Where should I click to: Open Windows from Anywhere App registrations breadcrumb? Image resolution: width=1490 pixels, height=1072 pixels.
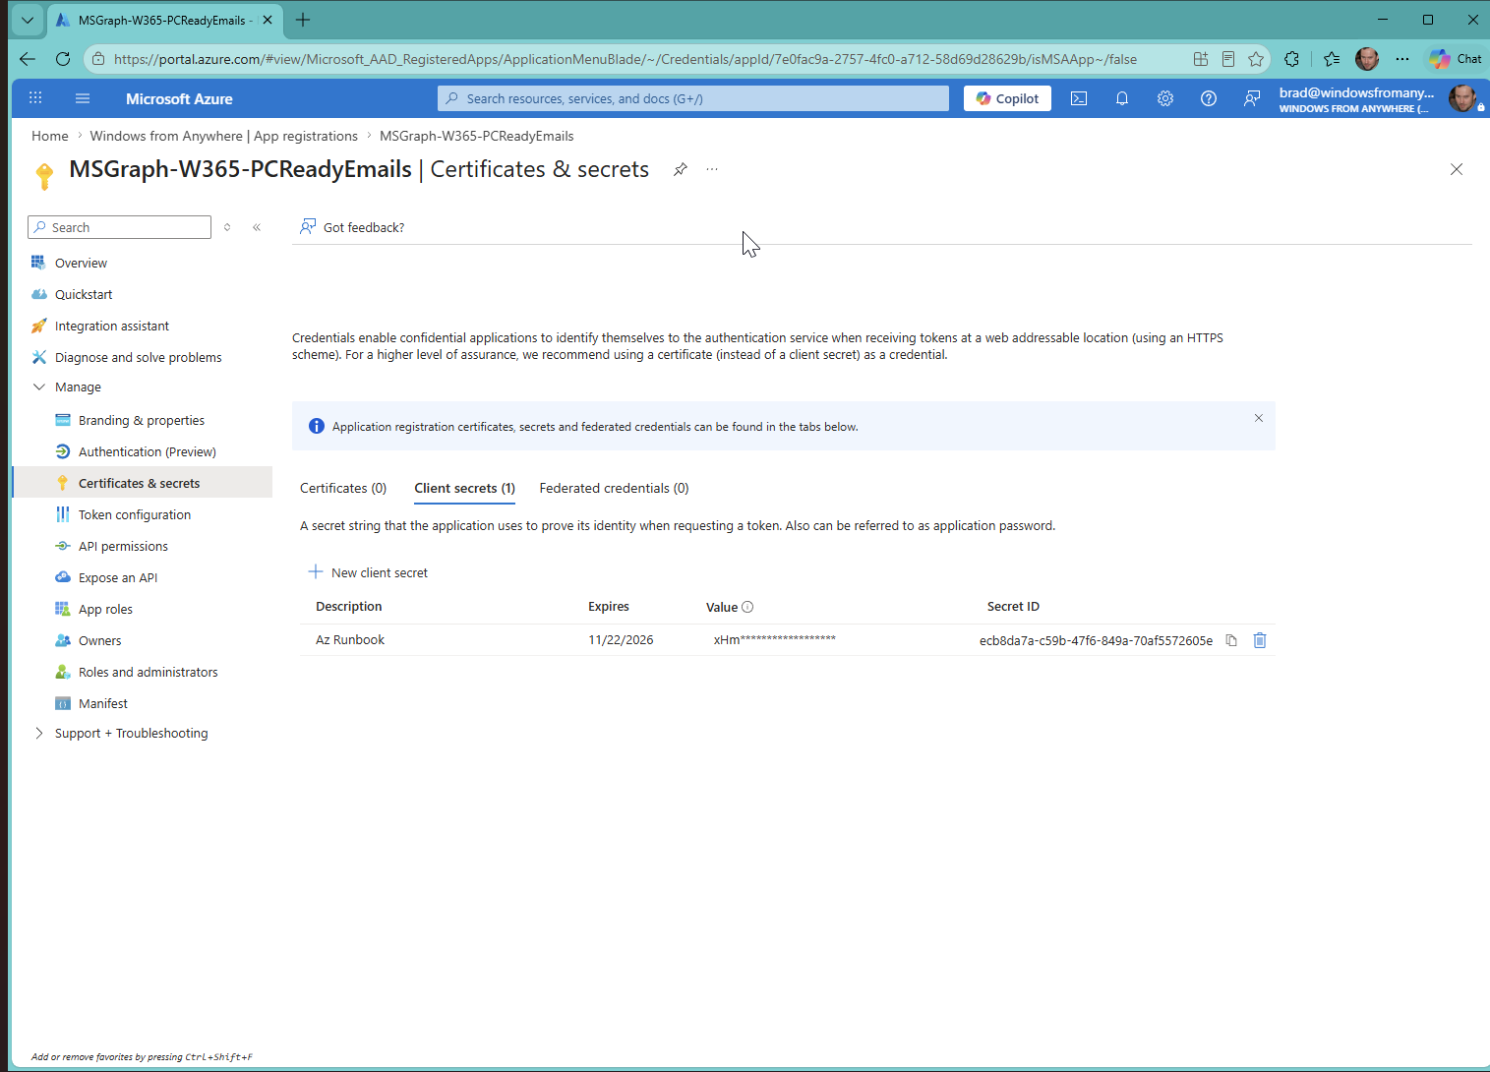click(x=223, y=136)
